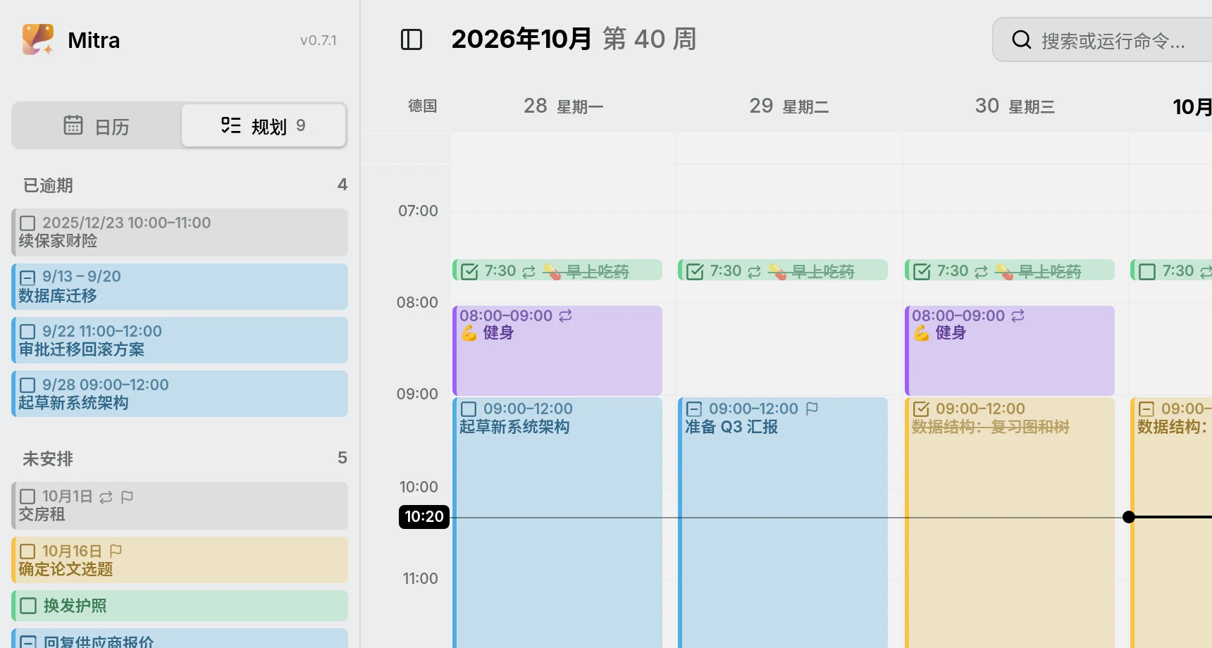Toggle Tuesday 7:30 早上吃药 checkbox
The height and width of the screenshot is (648, 1212).
point(695,272)
